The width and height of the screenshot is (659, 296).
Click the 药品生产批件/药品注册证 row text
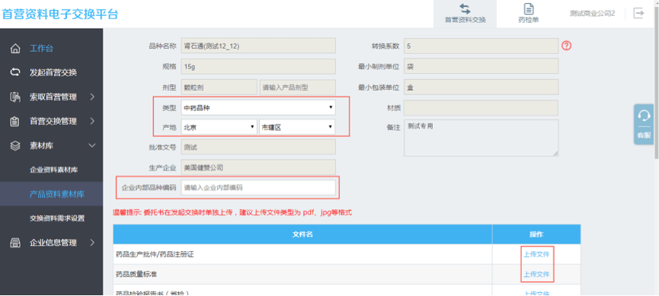[x=155, y=254]
